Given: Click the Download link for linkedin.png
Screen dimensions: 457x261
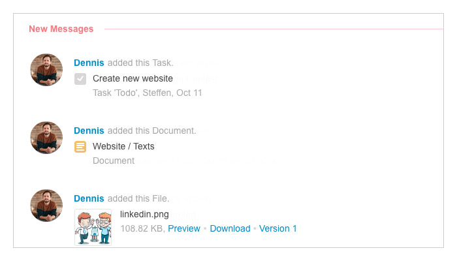Looking at the screenshot, I should point(230,228).
